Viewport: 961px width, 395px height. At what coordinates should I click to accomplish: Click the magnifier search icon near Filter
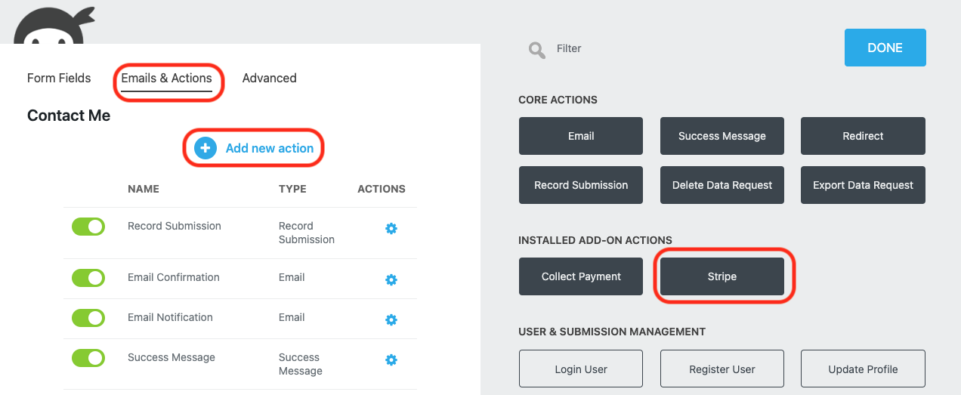tap(537, 51)
